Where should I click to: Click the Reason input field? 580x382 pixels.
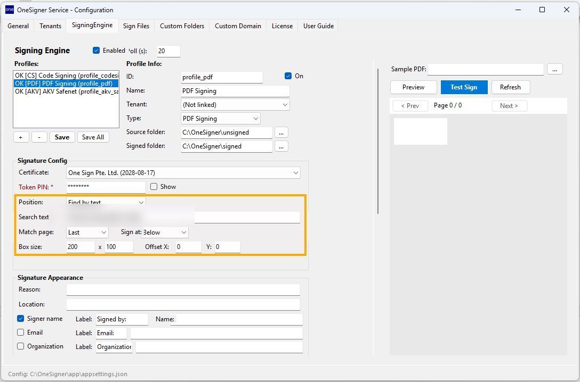coord(183,289)
